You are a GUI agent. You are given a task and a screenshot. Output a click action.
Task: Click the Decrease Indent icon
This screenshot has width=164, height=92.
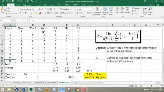tap(55, 13)
